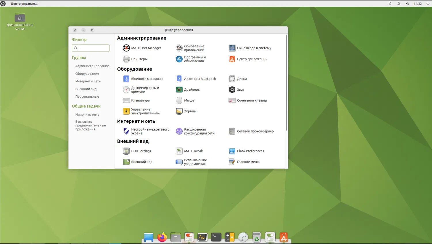The width and height of the screenshot is (432, 244).
Task: Click Выставить предпочтительные приложения task
Action: 91,125
